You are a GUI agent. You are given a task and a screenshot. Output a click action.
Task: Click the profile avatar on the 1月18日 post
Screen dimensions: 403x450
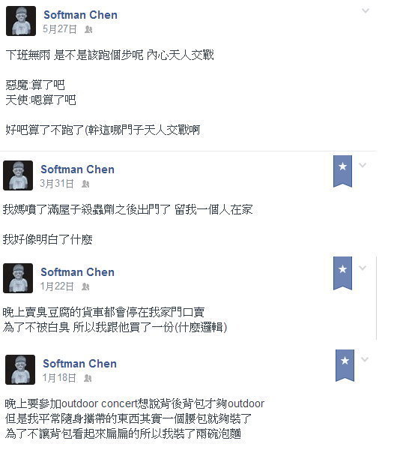pos(20,370)
